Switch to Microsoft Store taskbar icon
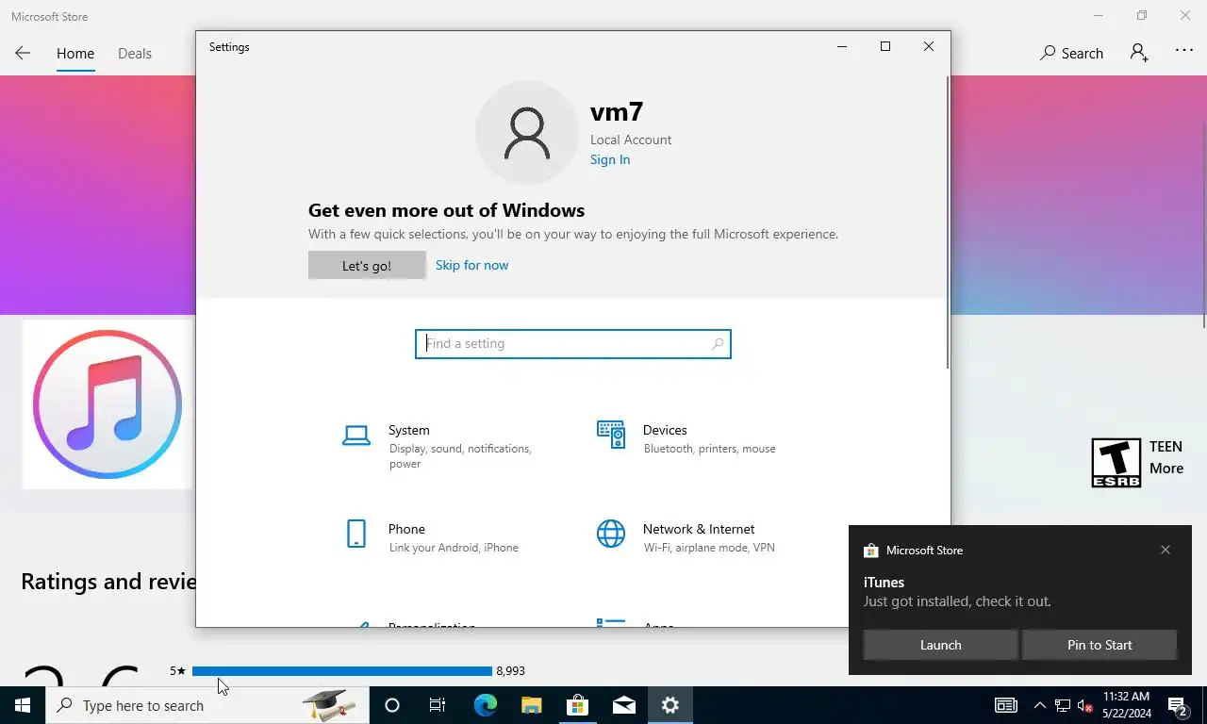1207x724 pixels. (x=577, y=705)
